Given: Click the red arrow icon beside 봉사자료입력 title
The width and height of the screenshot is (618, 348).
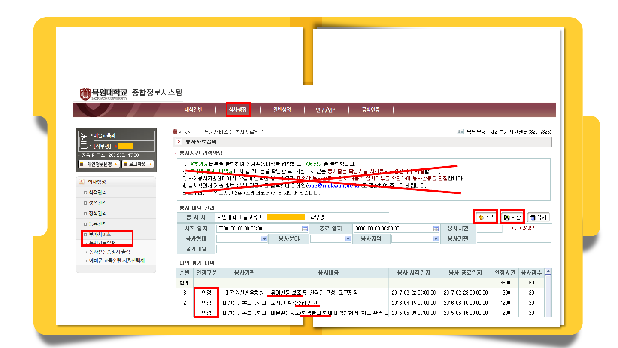Looking at the screenshot, I should tap(178, 141).
